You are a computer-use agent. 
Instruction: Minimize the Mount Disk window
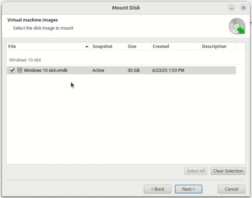(232, 8)
